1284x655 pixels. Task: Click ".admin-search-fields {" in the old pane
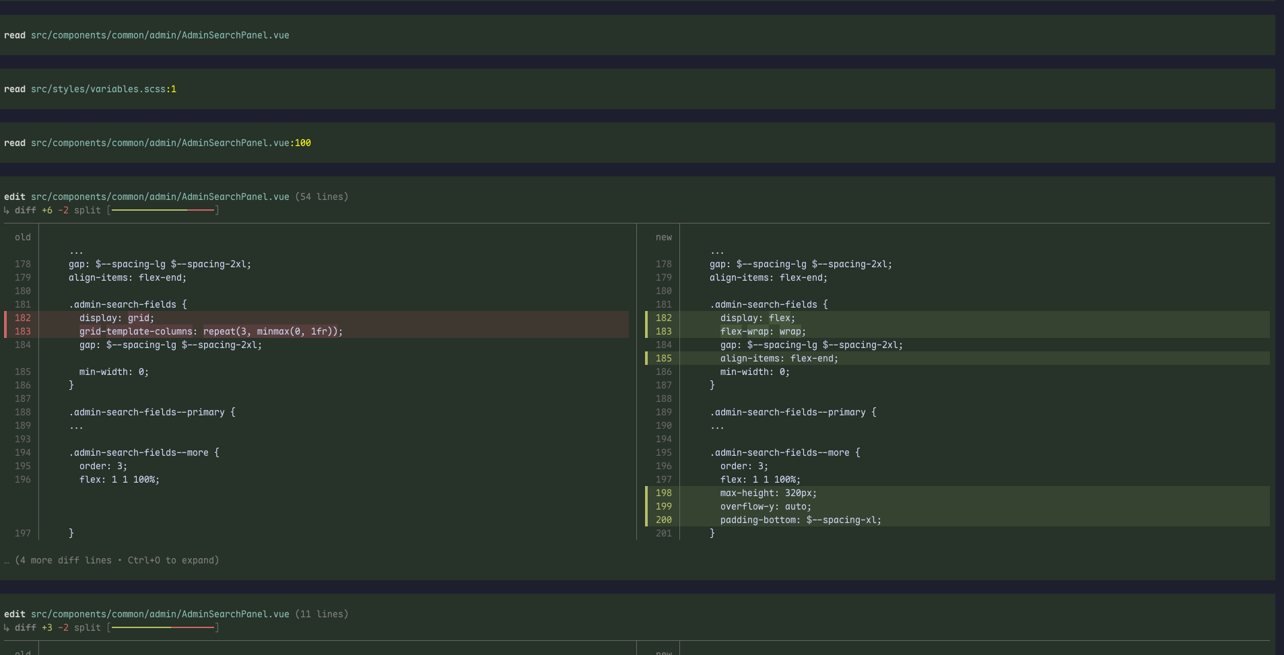click(128, 304)
